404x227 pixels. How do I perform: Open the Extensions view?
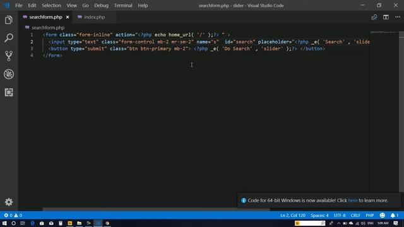(8, 92)
